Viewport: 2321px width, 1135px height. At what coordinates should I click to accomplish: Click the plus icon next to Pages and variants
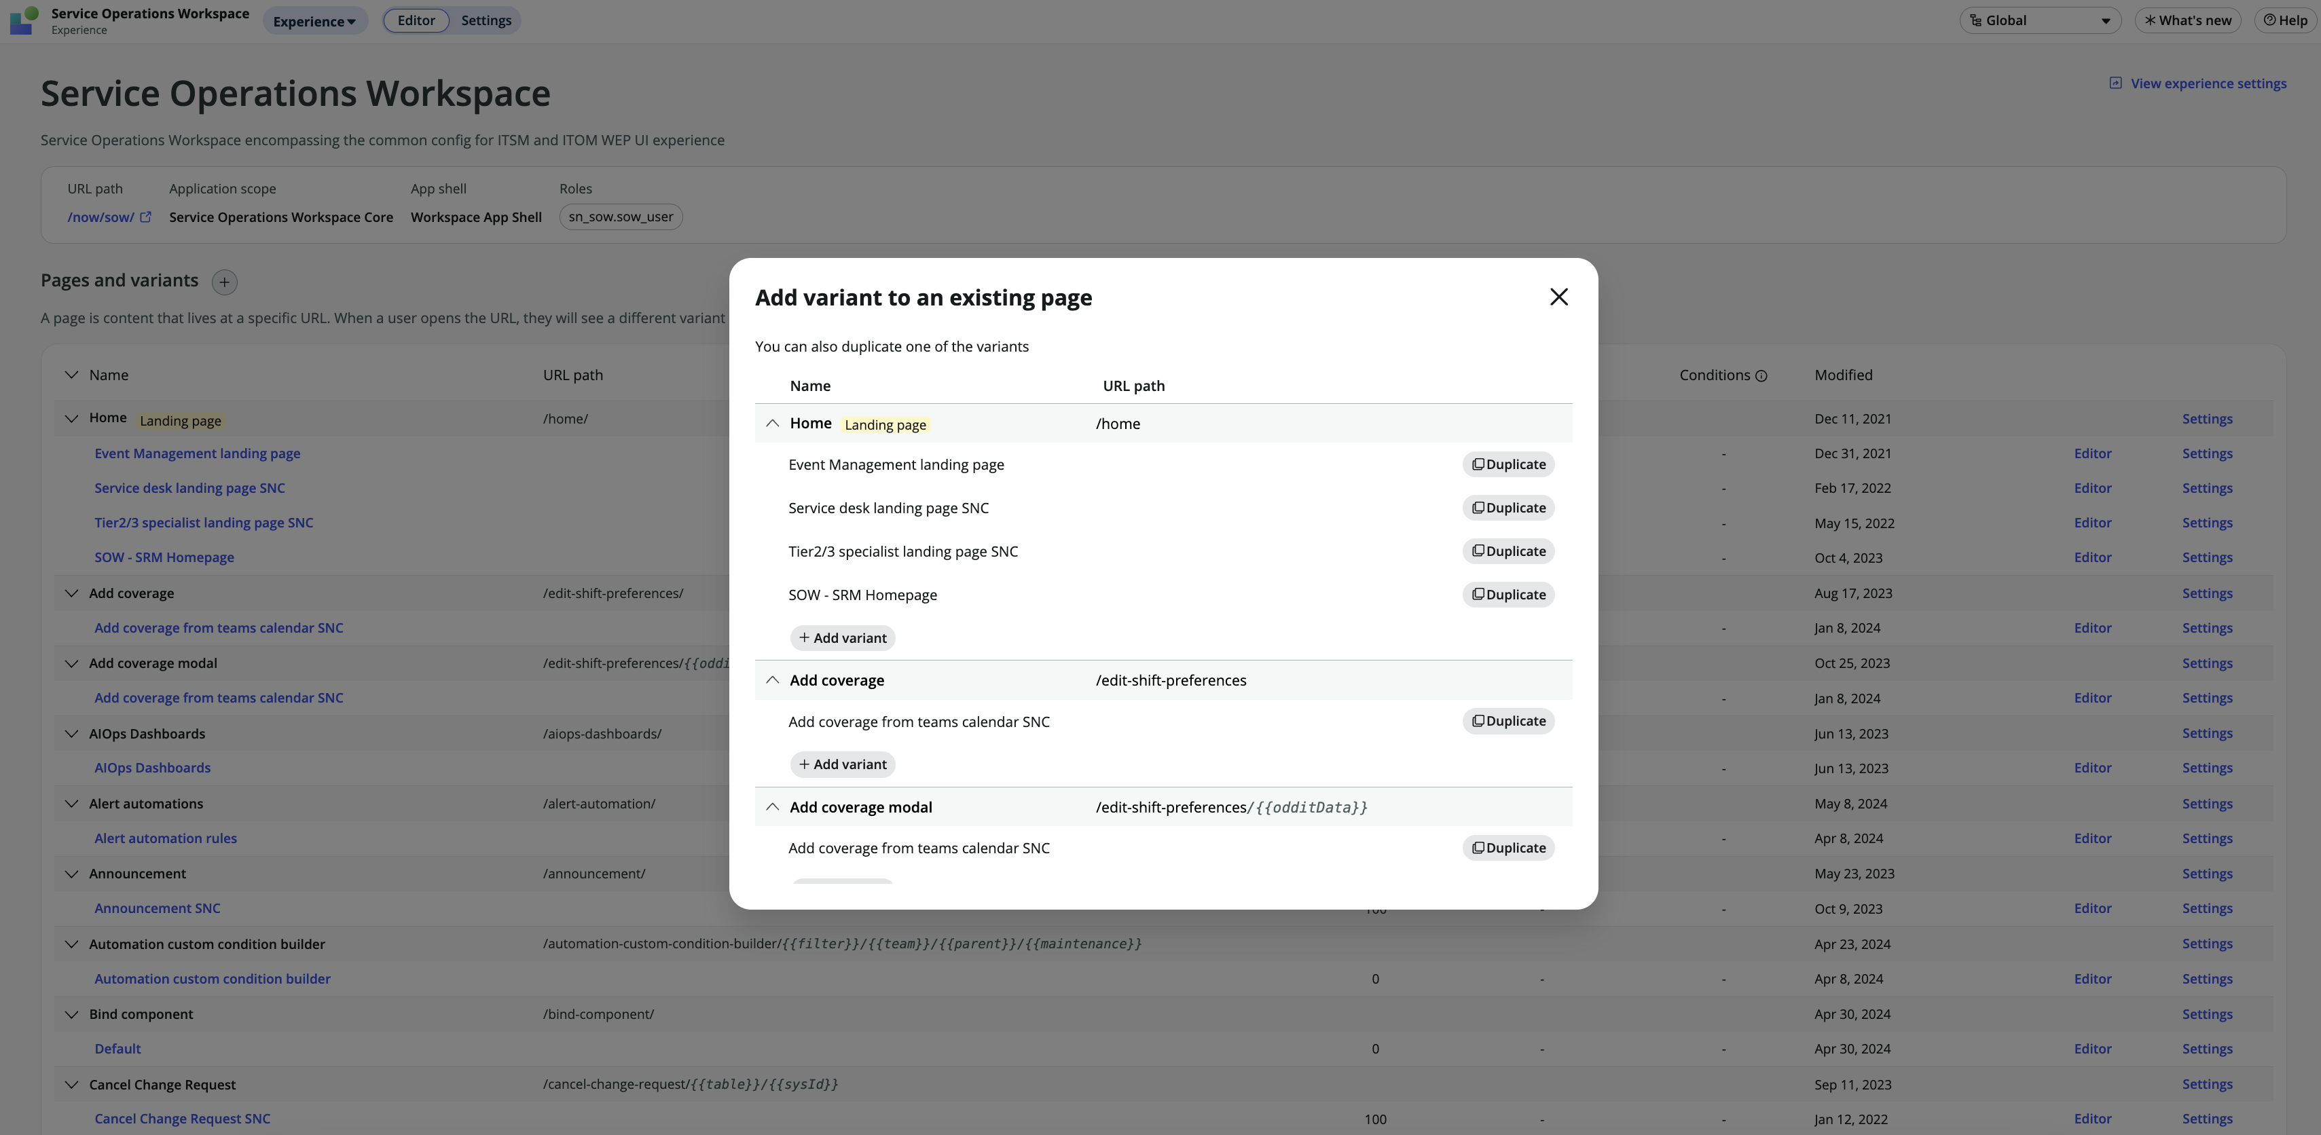(224, 282)
